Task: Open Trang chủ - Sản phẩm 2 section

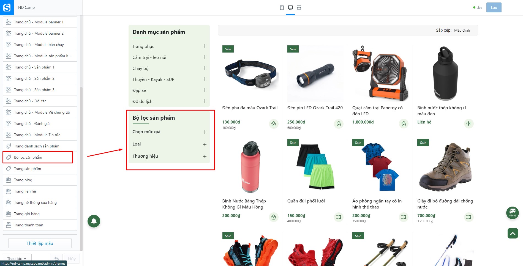Action: (x=40, y=78)
